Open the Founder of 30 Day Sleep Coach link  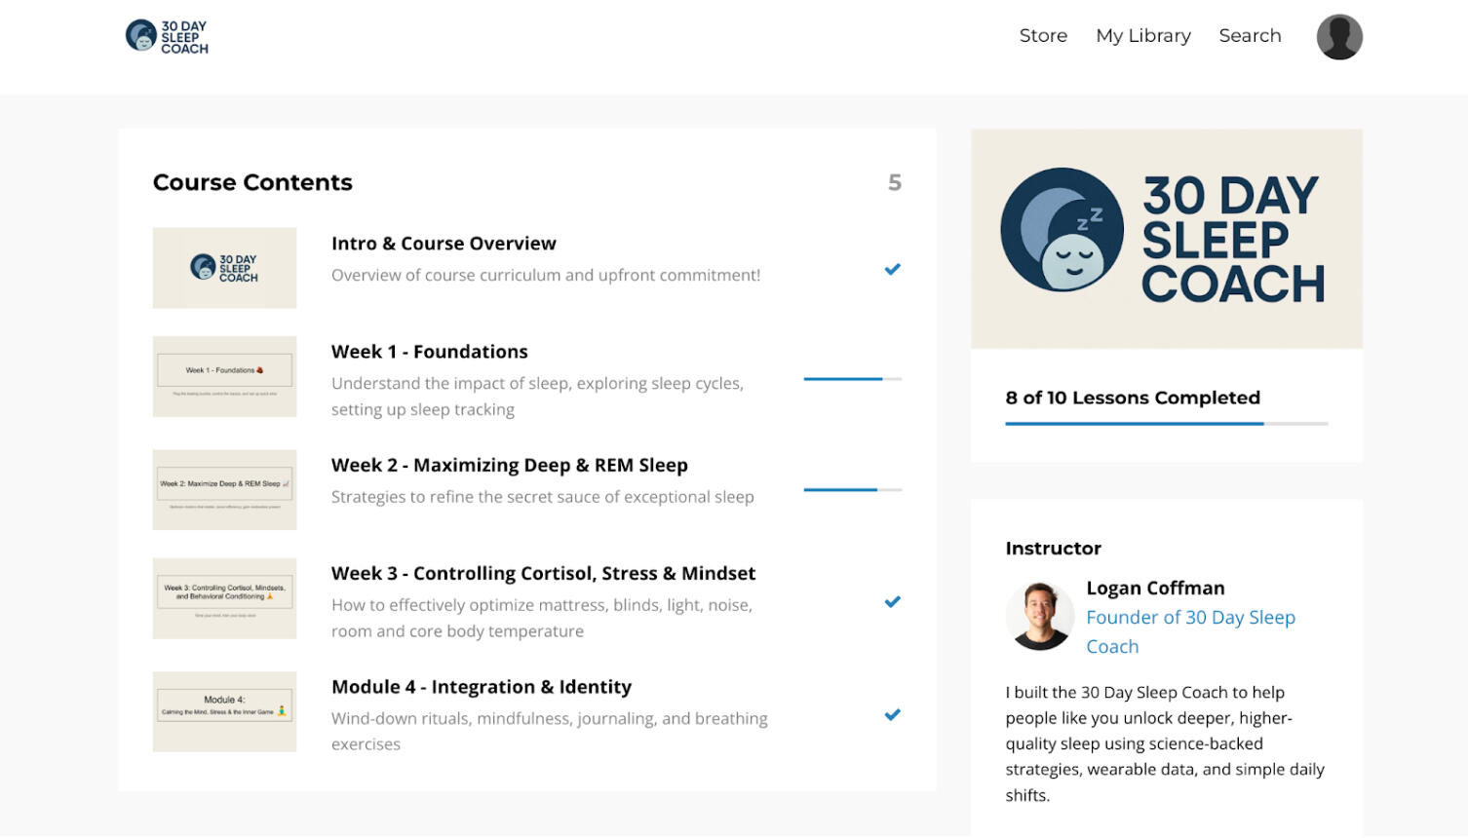tap(1189, 631)
